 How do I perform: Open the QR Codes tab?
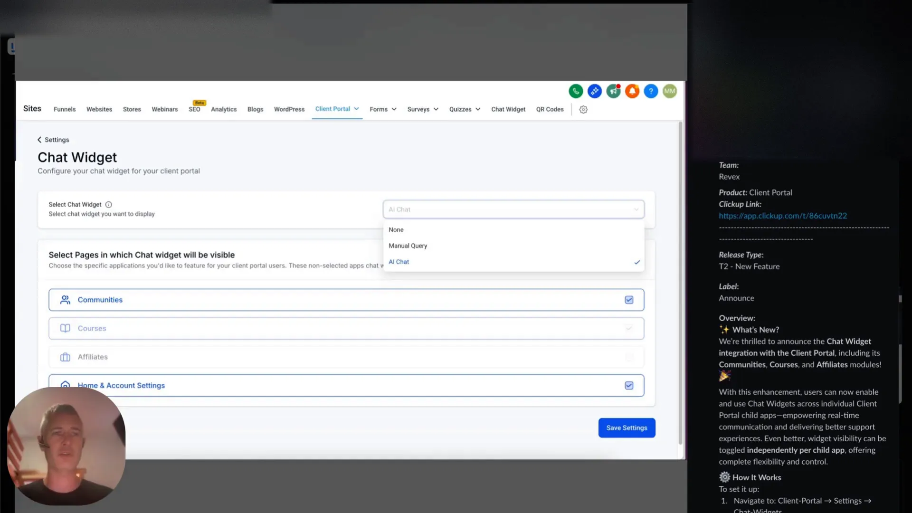point(550,109)
